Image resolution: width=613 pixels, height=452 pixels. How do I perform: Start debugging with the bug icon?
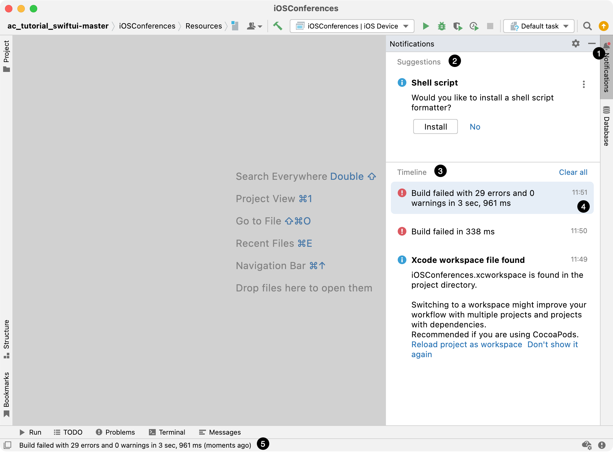click(x=441, y=26)
